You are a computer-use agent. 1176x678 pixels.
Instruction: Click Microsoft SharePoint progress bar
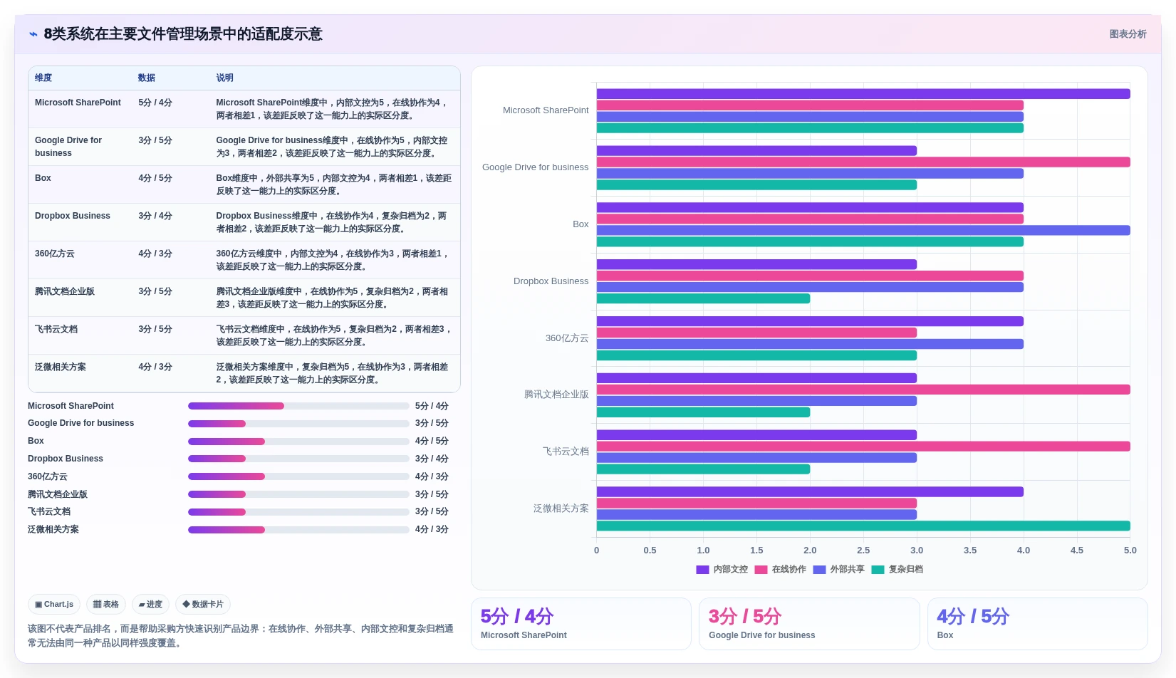pyautogui.click(x=298, y=406)
